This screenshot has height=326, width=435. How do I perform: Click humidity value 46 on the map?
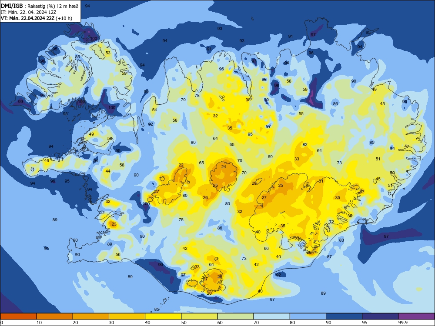(47, 160)
